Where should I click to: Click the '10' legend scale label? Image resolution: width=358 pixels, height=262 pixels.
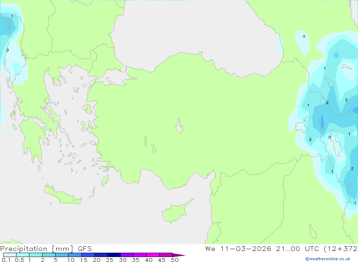71,260
